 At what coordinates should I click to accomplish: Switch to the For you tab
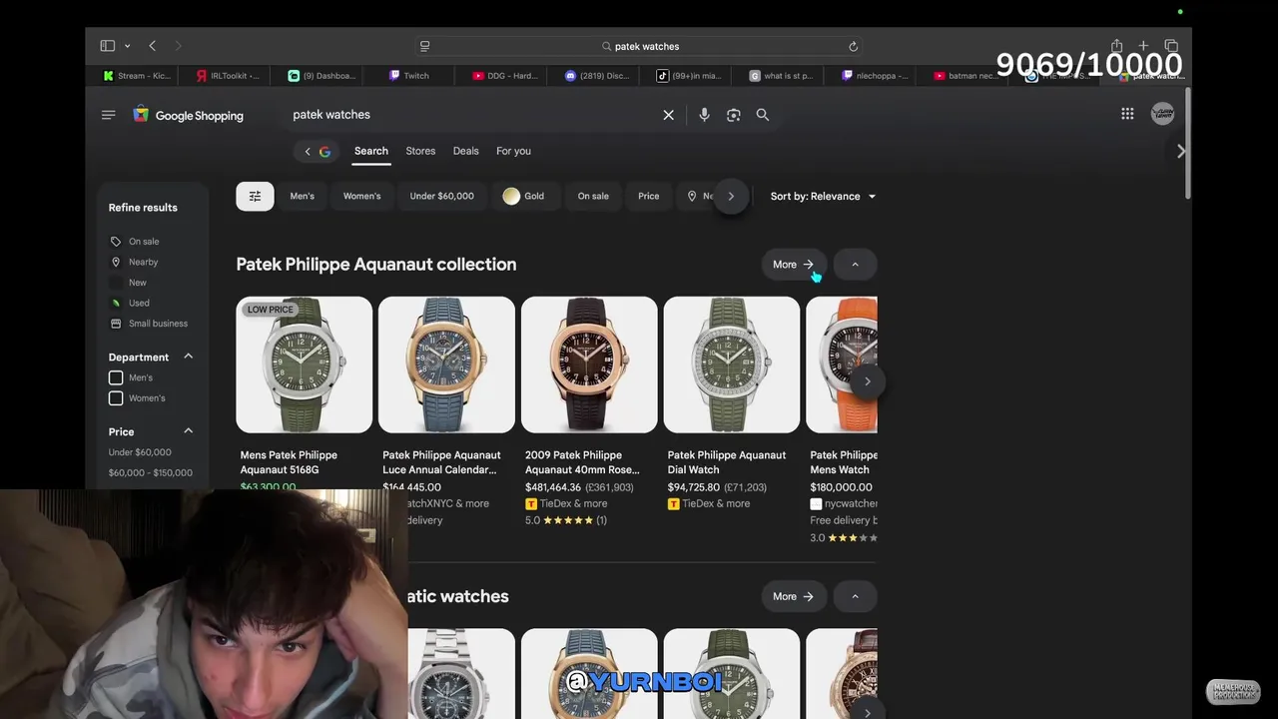tap(513, 151)
